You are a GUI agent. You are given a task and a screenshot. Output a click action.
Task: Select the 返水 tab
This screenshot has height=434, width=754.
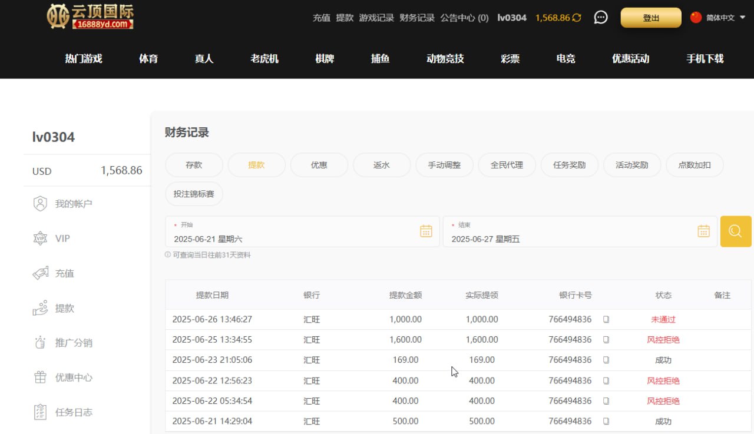[381, 165]
